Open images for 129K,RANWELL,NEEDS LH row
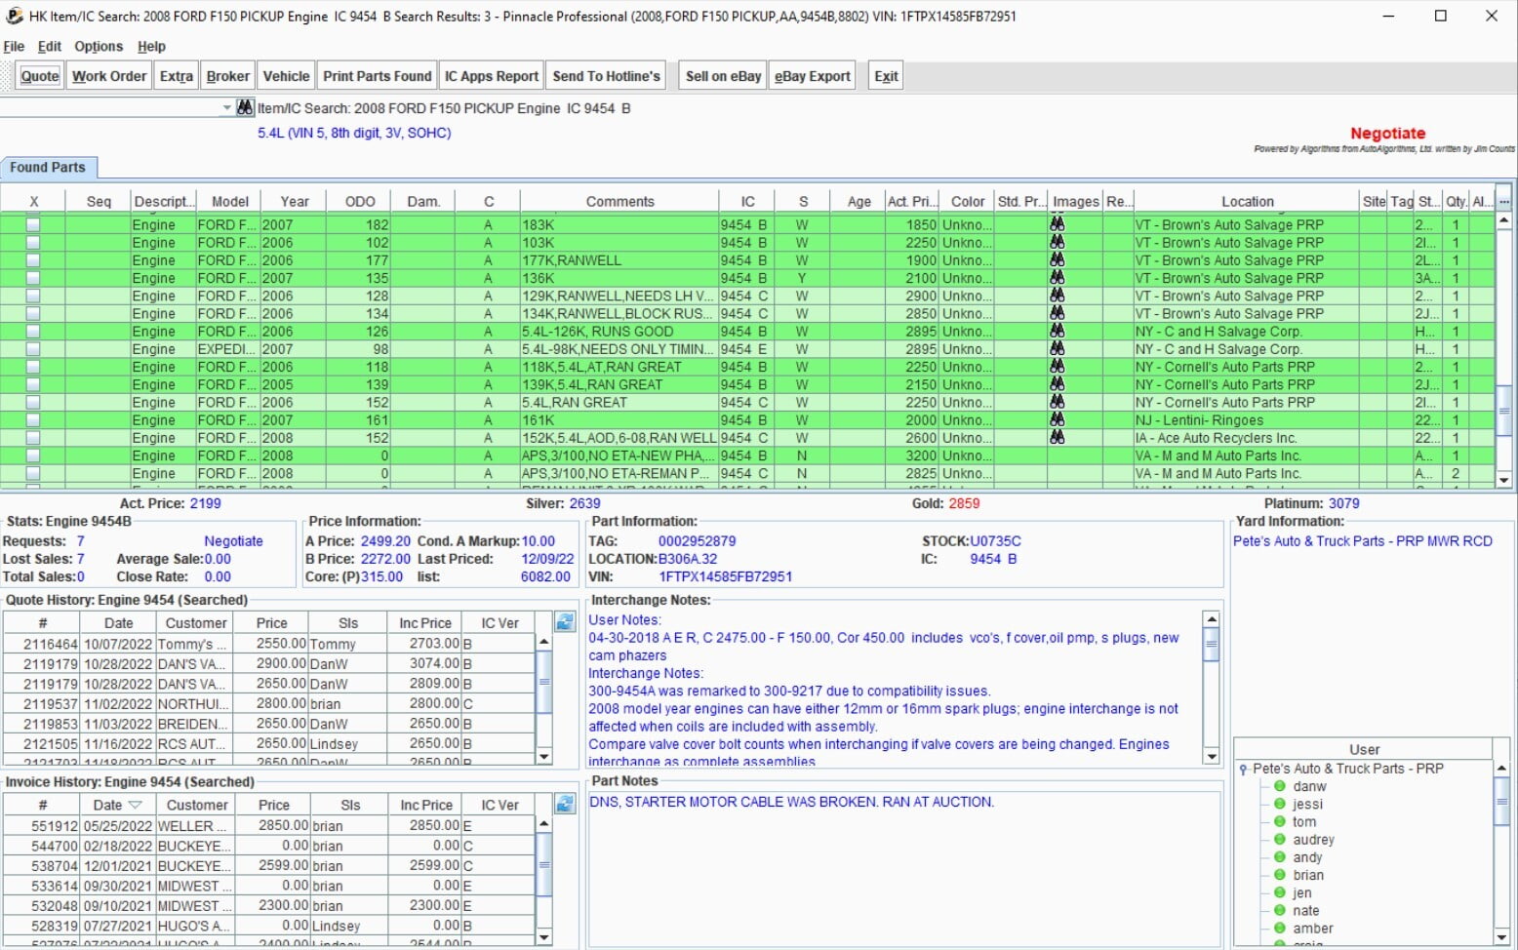Viewport: 1518px width, 950px height. coord(1057,296)
